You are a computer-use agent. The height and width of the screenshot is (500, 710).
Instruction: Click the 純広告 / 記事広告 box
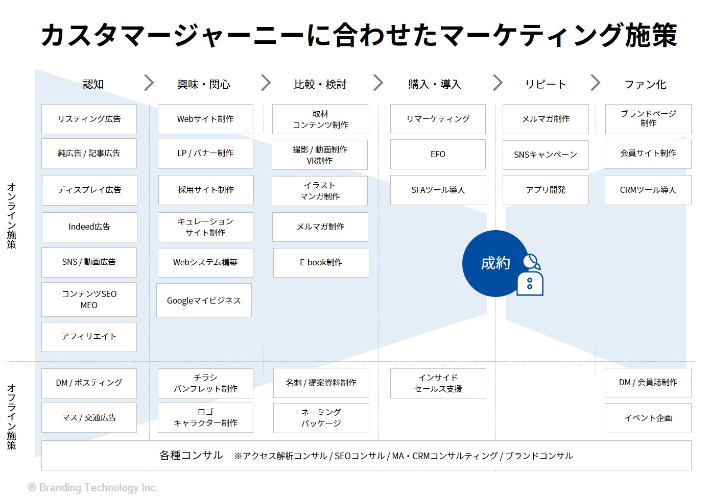tap(89, 153)
